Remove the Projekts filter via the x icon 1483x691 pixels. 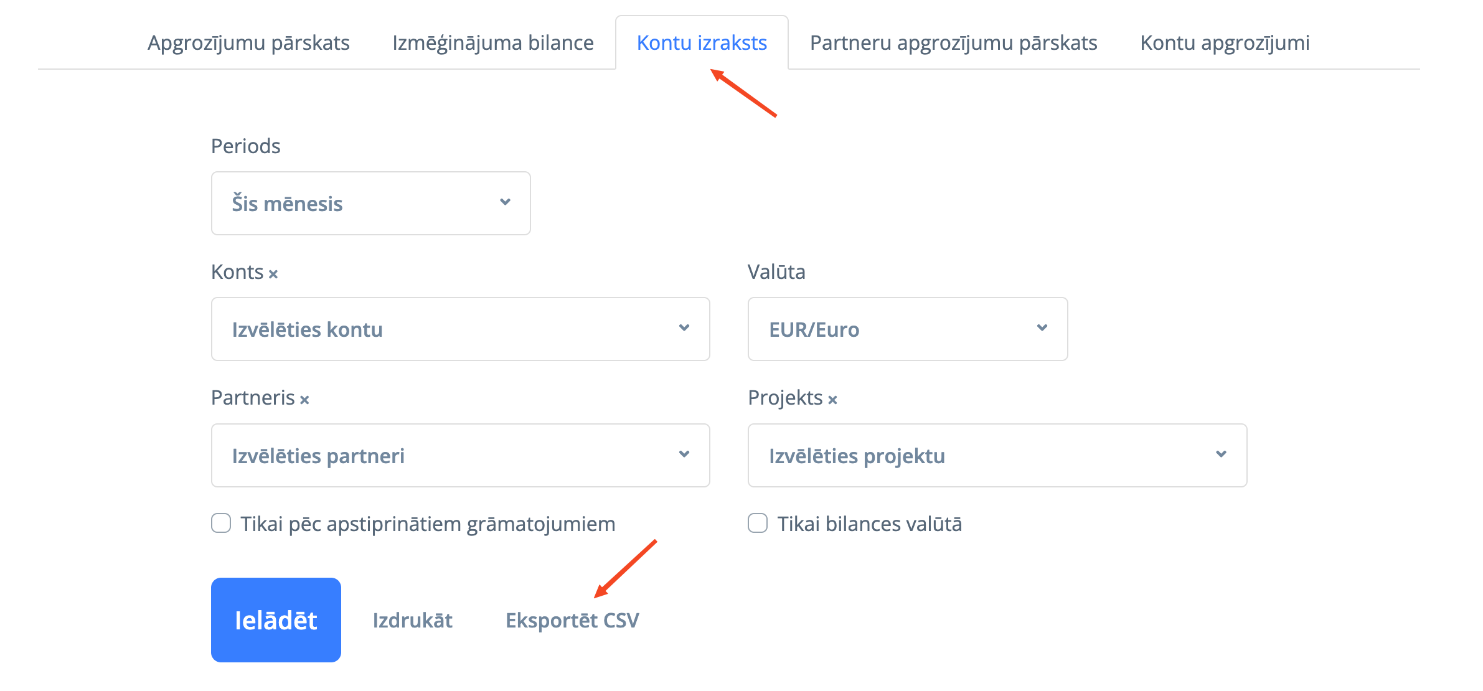point(832,400)
